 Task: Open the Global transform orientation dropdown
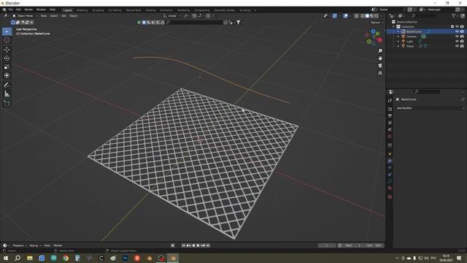172,16
